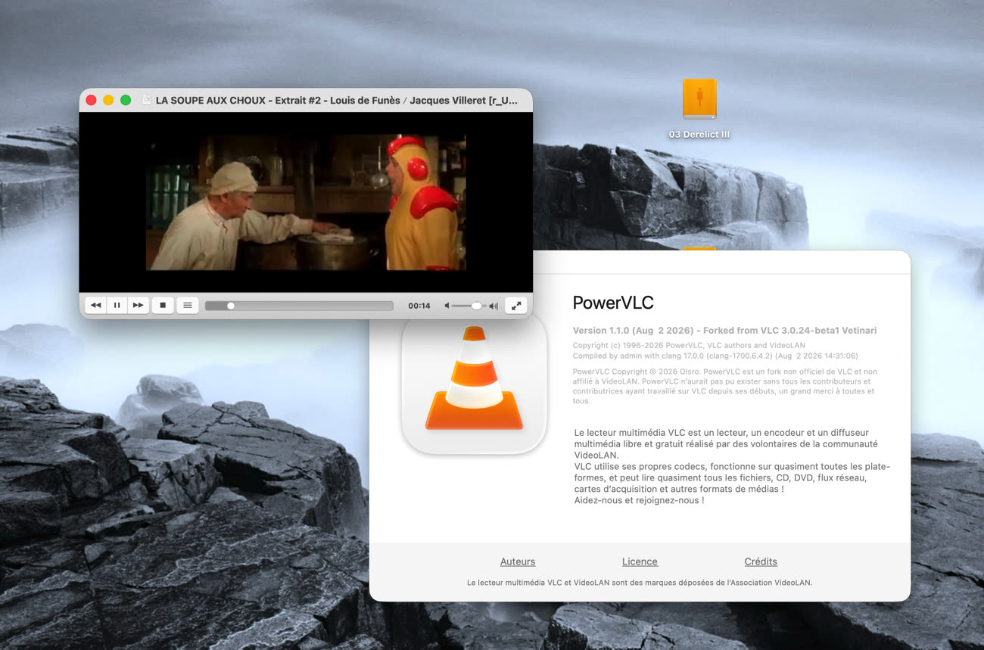Click the player window title text
Viewport: 984px width, 650px height.
337,100
